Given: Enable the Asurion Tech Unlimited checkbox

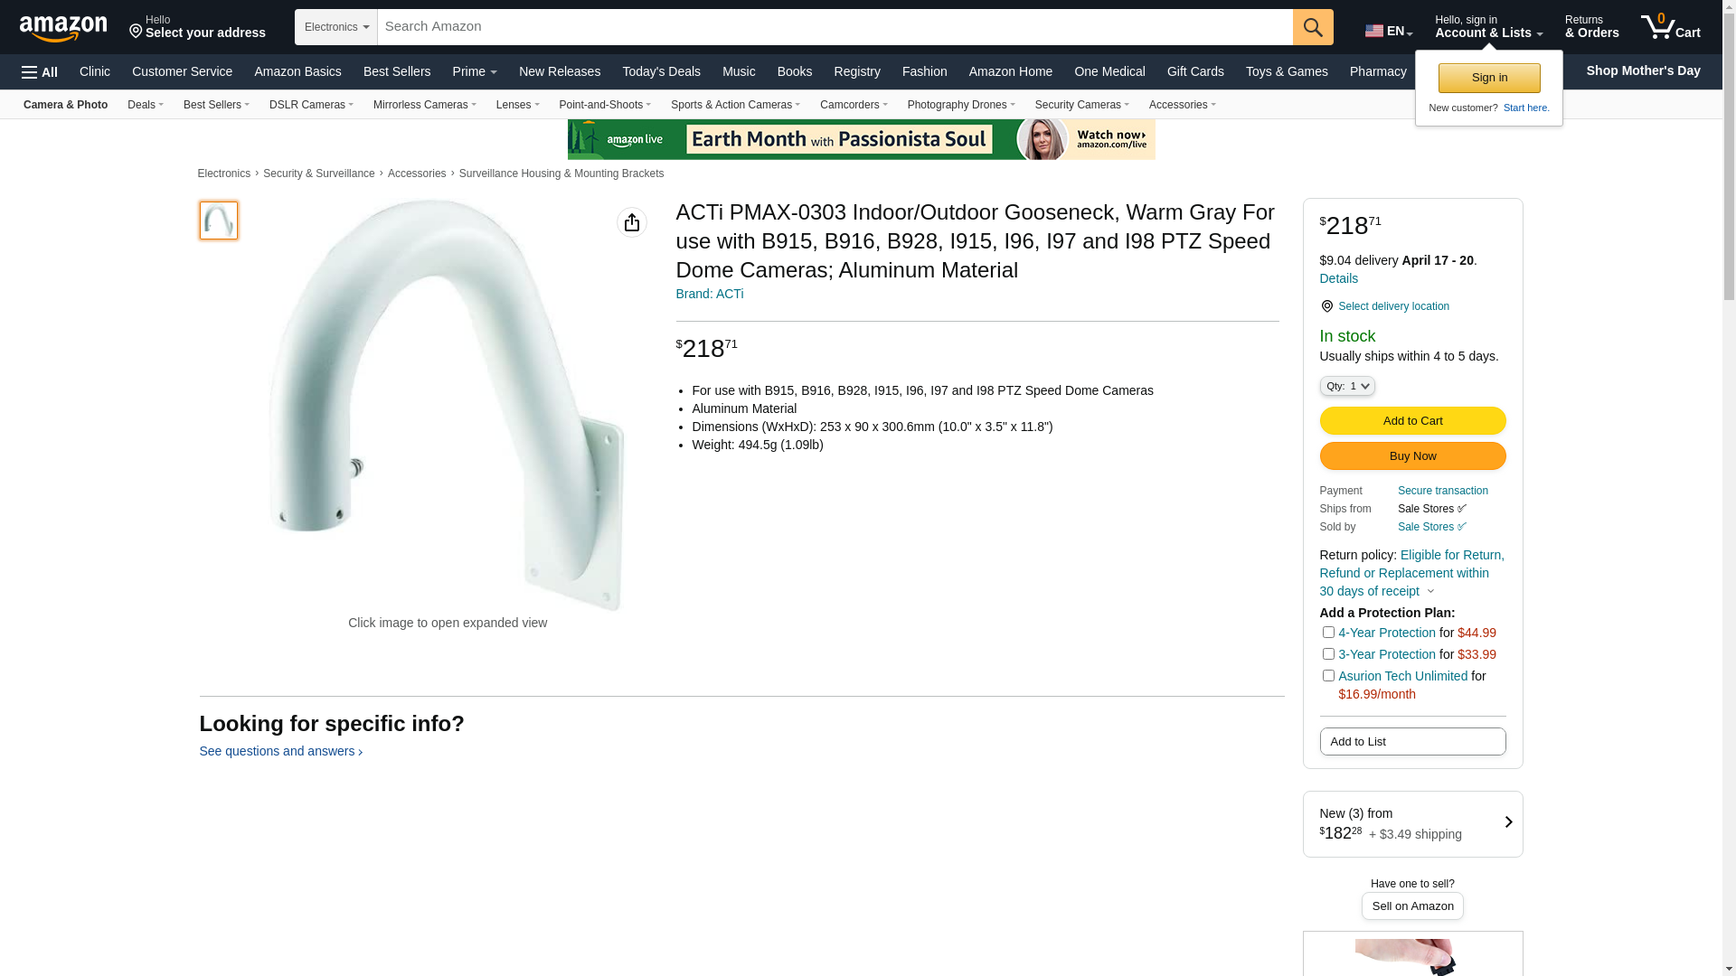Looking at the screenshot, I should click(1328, 675).
